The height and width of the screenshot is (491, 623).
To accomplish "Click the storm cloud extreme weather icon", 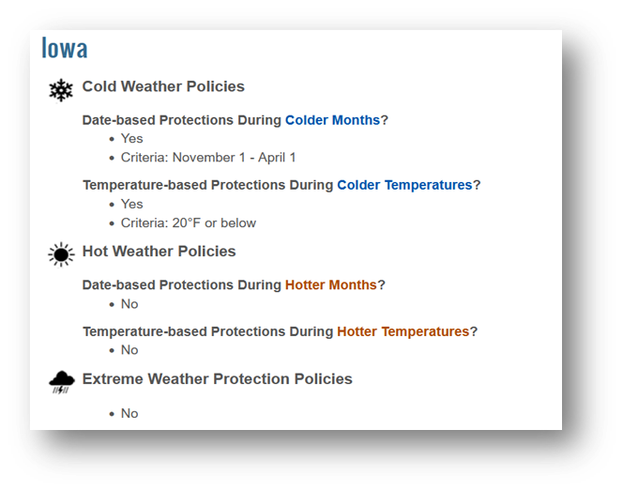I will coord(62,382).
